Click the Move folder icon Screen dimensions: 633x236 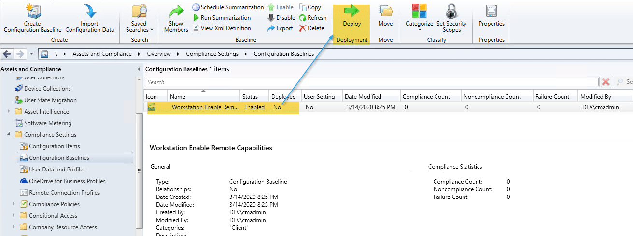click(x=385, y=12)
